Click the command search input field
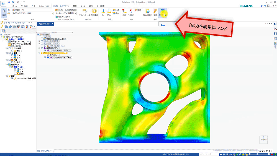The image size is (277, 156). click(209, 154)
